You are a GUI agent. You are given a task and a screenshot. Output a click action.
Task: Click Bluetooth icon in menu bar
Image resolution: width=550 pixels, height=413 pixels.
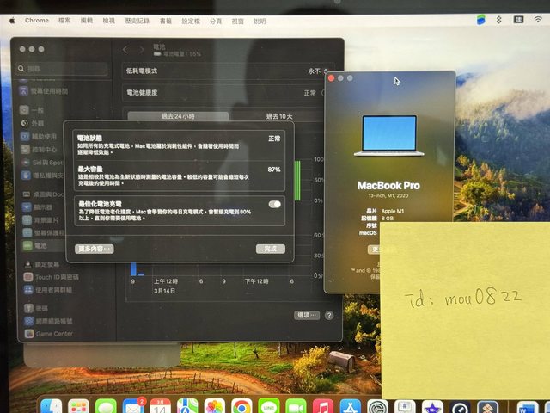coord(498,20)
